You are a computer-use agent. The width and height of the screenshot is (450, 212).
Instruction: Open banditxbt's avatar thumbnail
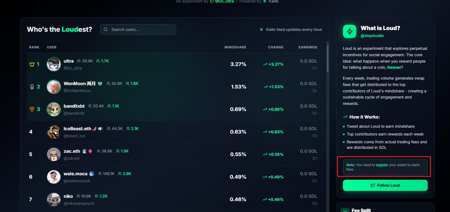click(54, 109)
